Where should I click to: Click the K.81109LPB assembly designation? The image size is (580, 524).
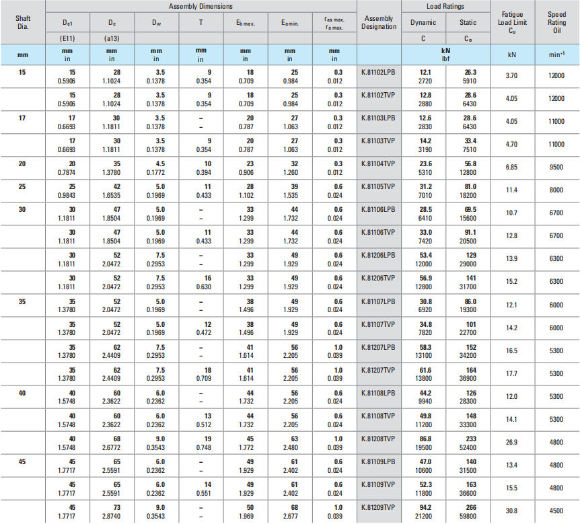coord(378,461)
